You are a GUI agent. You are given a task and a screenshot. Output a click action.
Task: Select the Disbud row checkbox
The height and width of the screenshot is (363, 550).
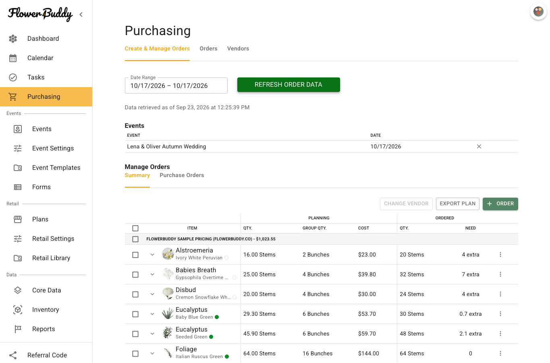[135, 294]
